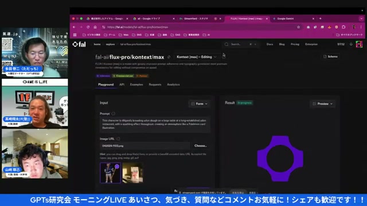Click the Prompt info icon

[114, 114]
